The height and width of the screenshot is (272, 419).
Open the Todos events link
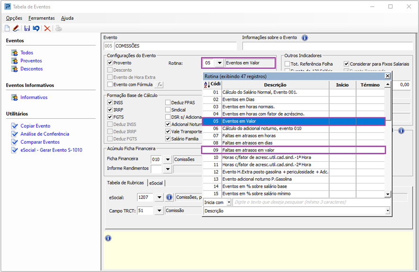pyautogui.click(x=27, y=53)
